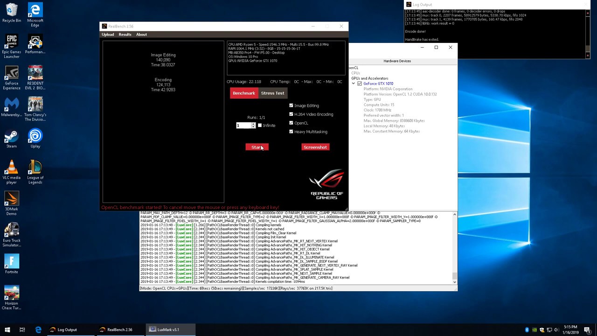Click the runs count input field

pos(243,125)
